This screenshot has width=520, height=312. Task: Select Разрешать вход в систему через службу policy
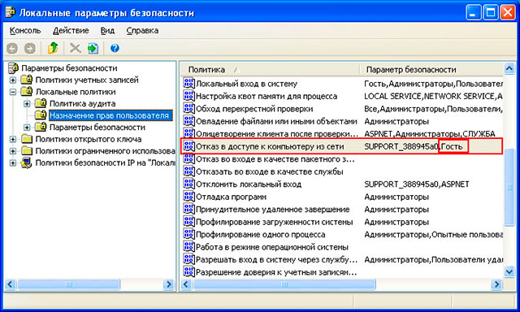(x=276, y=260)
